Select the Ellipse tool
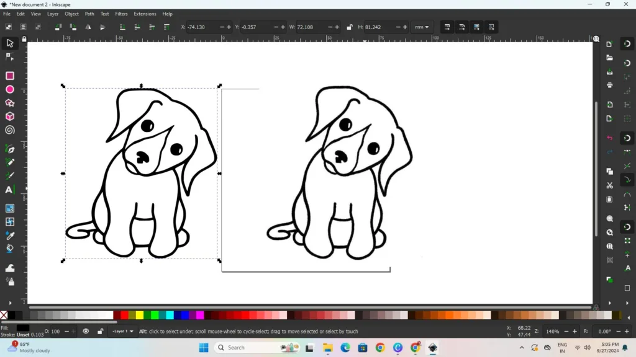The image size is (636, 357). [10, 89]
